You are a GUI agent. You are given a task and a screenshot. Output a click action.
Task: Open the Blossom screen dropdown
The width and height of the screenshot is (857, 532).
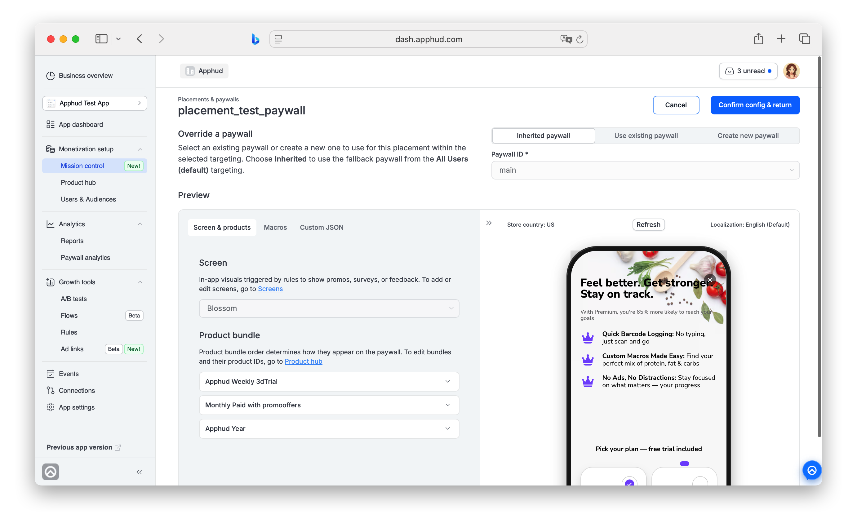coord(329,308)
